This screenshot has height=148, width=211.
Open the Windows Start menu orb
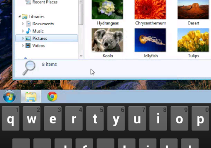(x=9, y=96)
